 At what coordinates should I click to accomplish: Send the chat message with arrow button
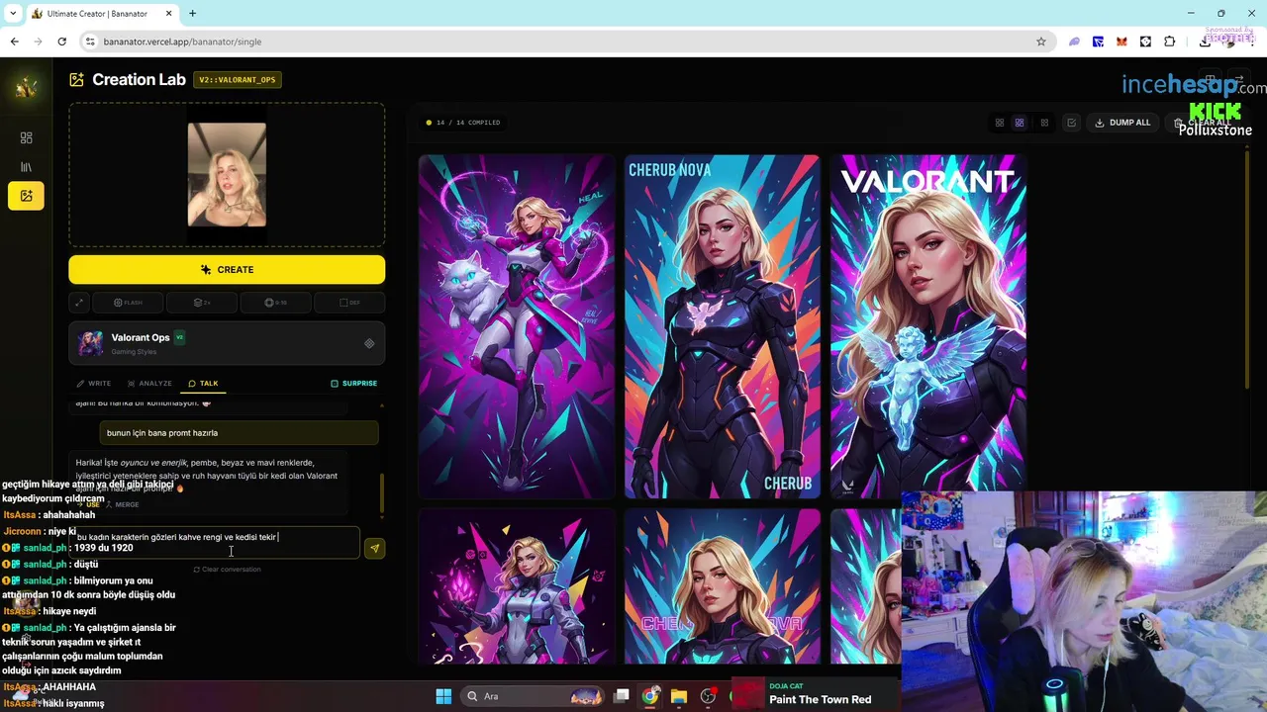click(x=374, y=548)
